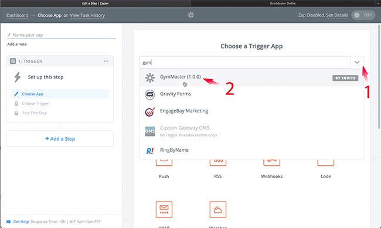Expand the trigger app dropdown chevron

[357, 62]
